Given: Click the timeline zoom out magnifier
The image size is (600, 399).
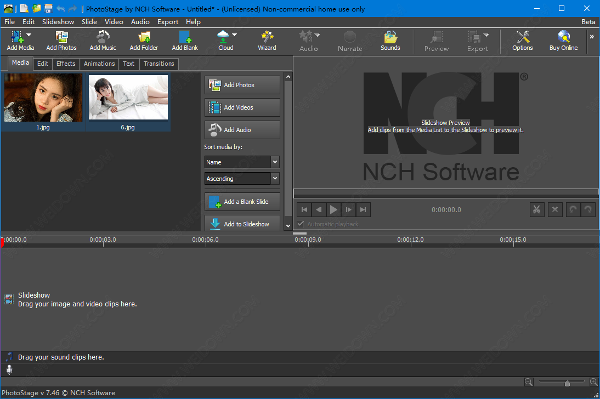Looking at the screenshot, I should click(x=529, y=382).
